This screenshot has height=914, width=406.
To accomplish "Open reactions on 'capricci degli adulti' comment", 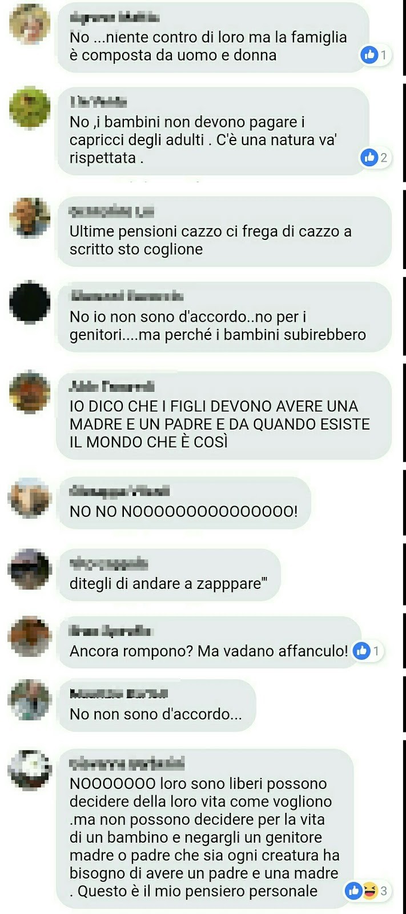I will coord(376,157).
